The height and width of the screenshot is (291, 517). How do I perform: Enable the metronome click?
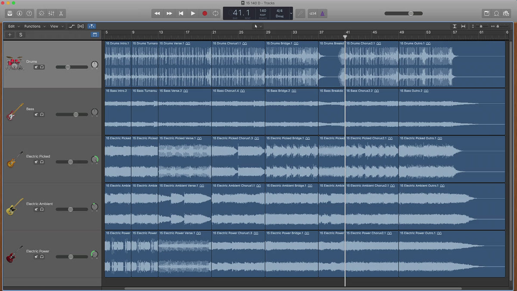pyautogui.click(x=322, y=13)
